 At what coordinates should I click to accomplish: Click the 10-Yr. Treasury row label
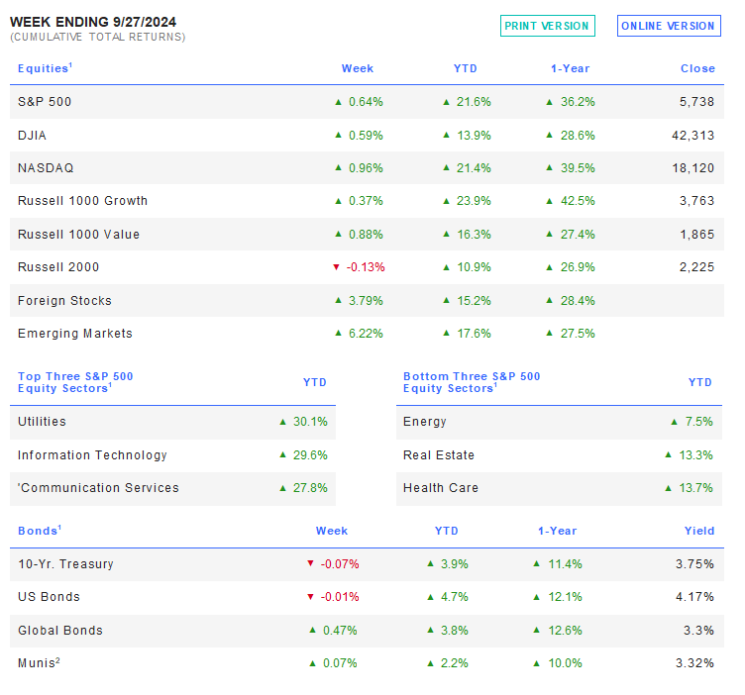coord(65,564)
